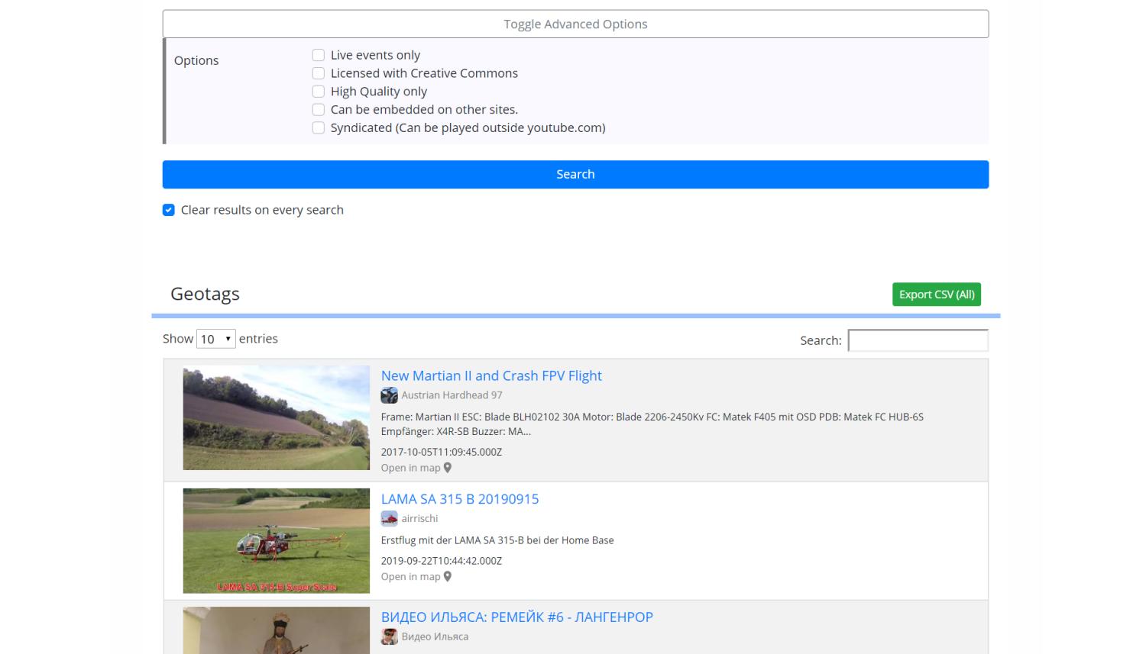Click Видео Ильяса channel avatar icon
This screenshot has height=654, width=1146.
coord(389,637)
